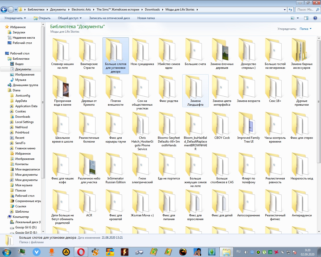This screenshot has height=257, width=321.
Task: Click the search box in top right
Action: (305, 10)
